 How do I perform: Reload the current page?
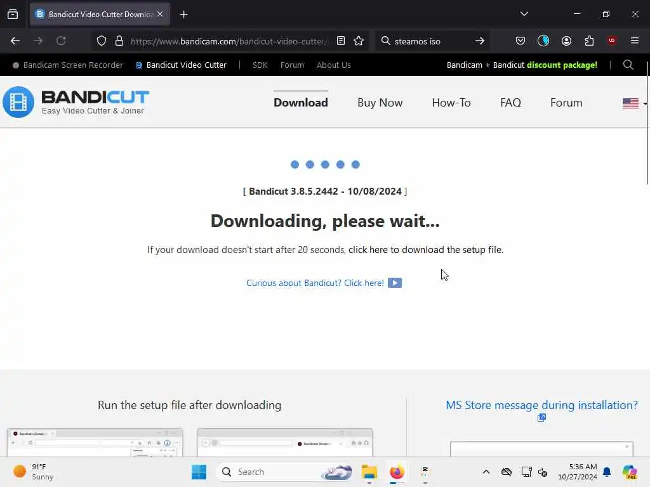point(61,41)
